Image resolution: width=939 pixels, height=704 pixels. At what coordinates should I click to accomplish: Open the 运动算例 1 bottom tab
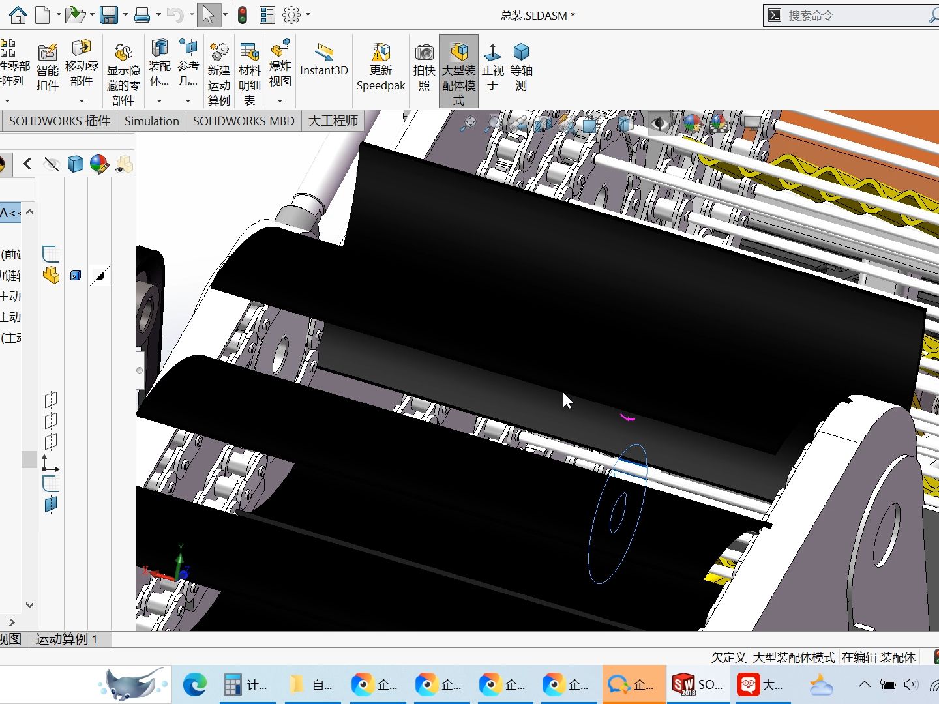pos(67,639)
